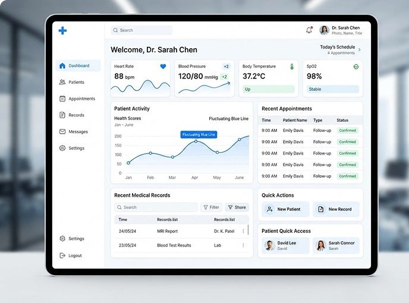409x303 pixels.
Task: Click the 88 bpm value
Action: tap(124, 77)
